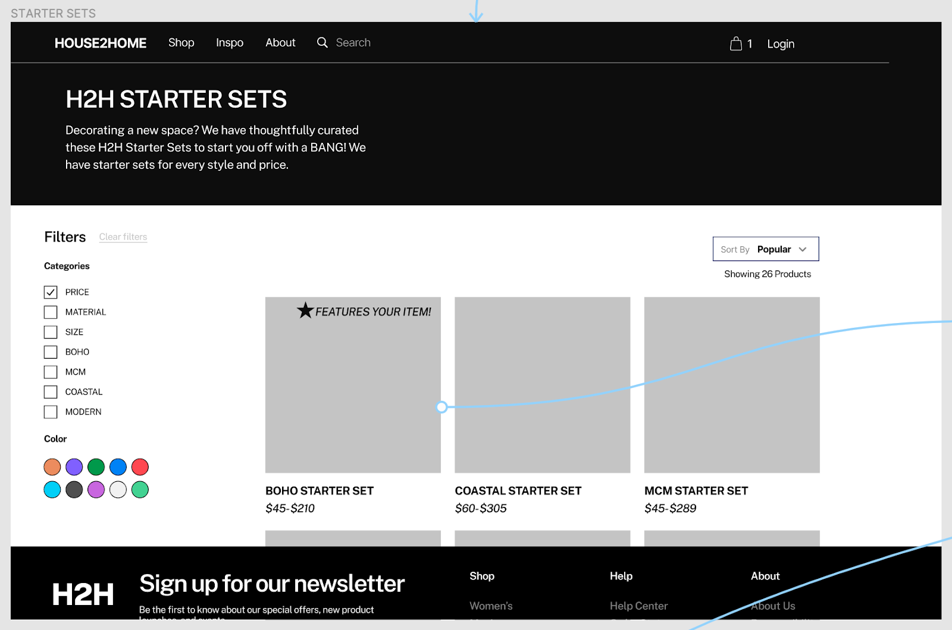Tick the MCM filter checkbox
The height and width of the screenshot is (630, 952).
click(x=51, y=372)
